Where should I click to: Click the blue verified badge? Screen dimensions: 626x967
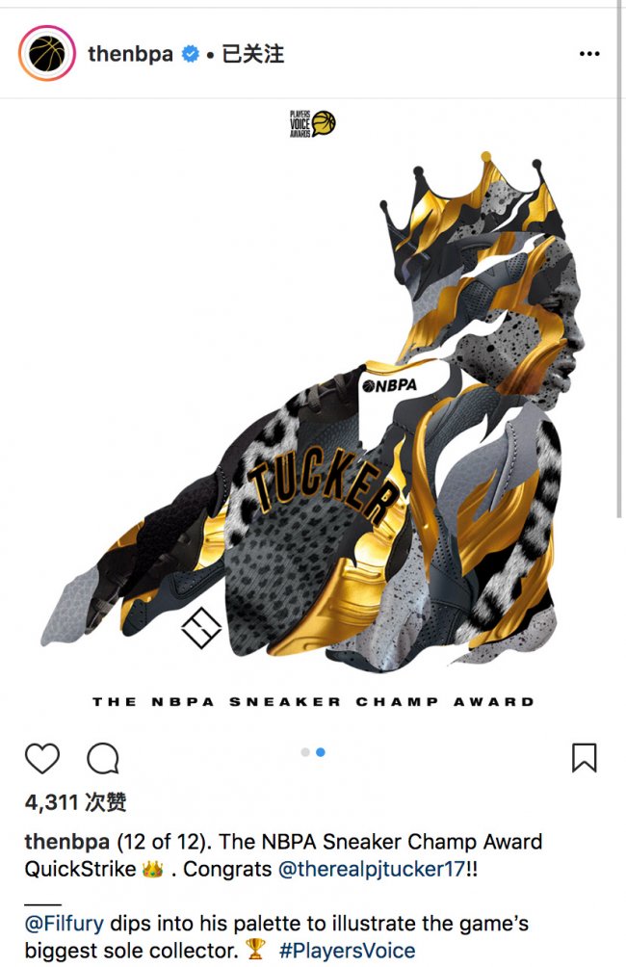pyautogui.click(x=190, y=54)
